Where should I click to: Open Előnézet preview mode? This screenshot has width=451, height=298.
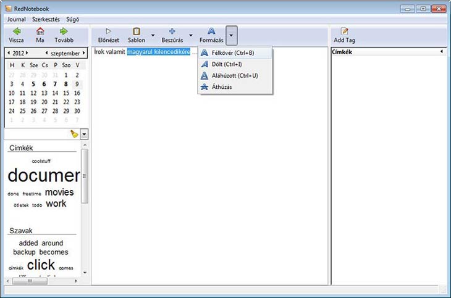click(x=108, y=31)
